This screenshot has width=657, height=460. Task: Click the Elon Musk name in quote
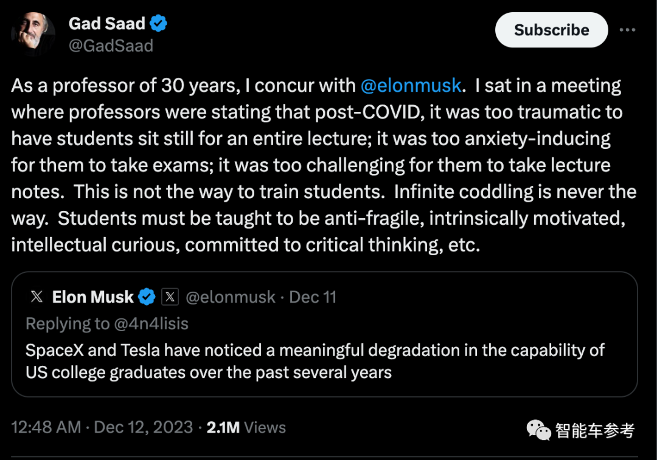92,297
